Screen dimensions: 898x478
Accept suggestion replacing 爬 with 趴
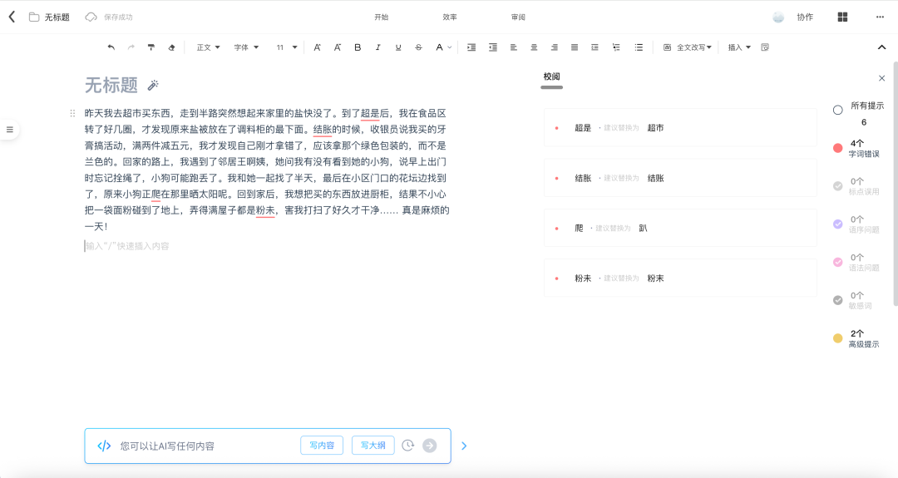tap(680, 228)
